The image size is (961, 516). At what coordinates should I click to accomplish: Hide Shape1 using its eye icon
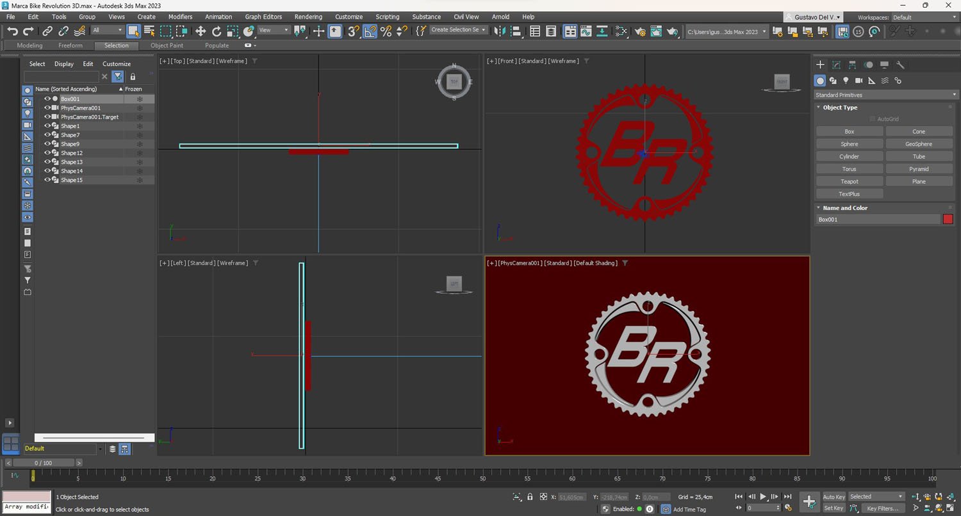pos(47,126)
